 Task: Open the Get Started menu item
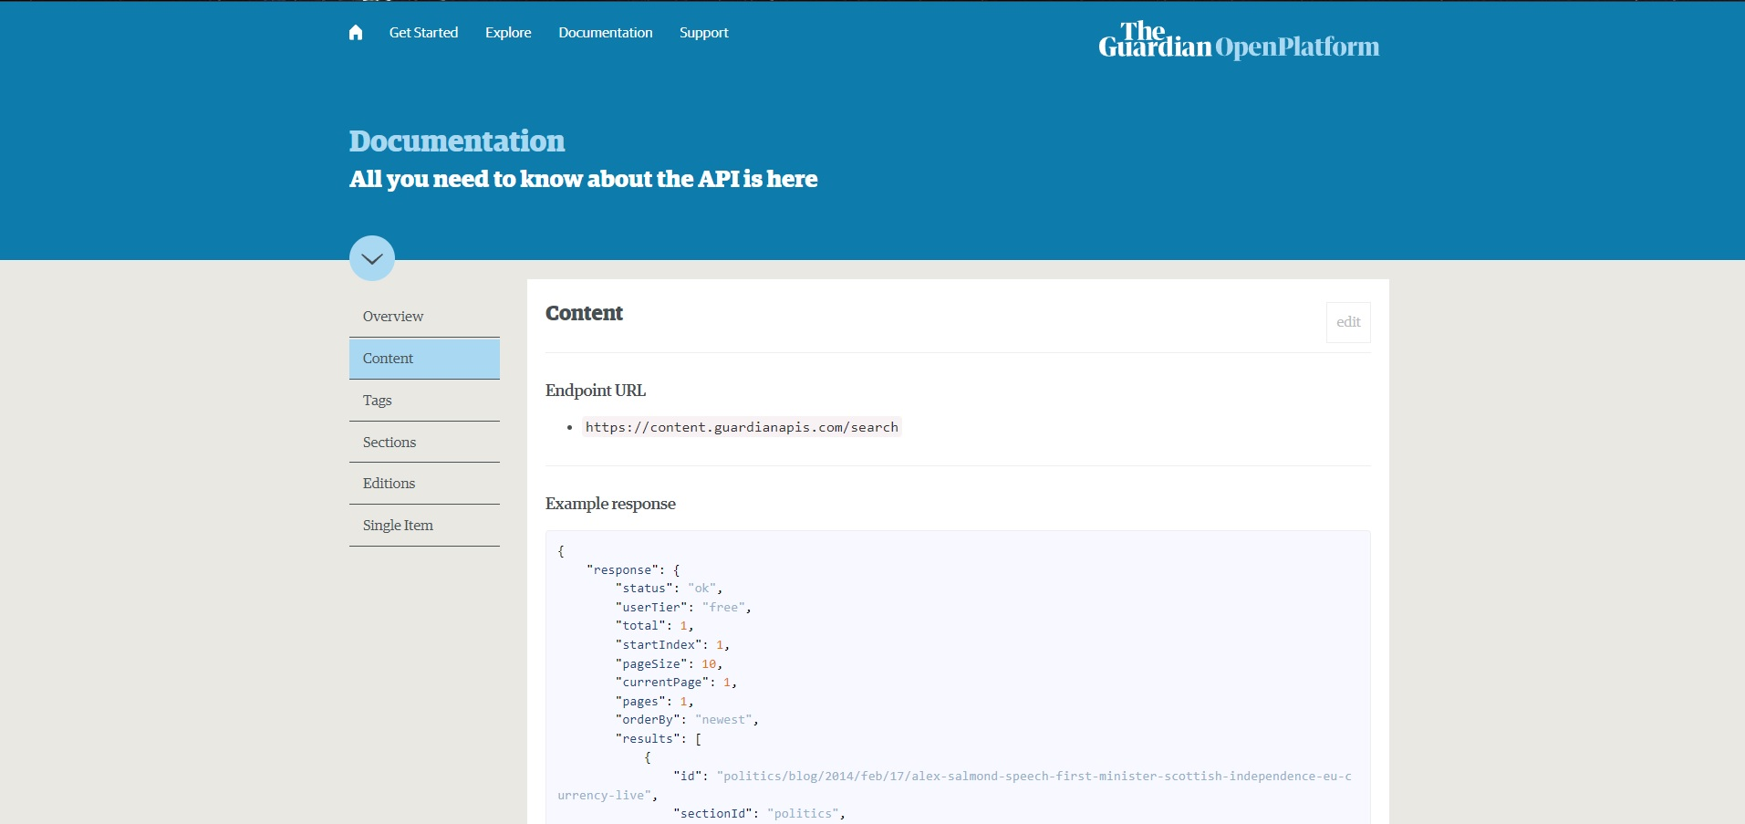click(x=423, y=32)
